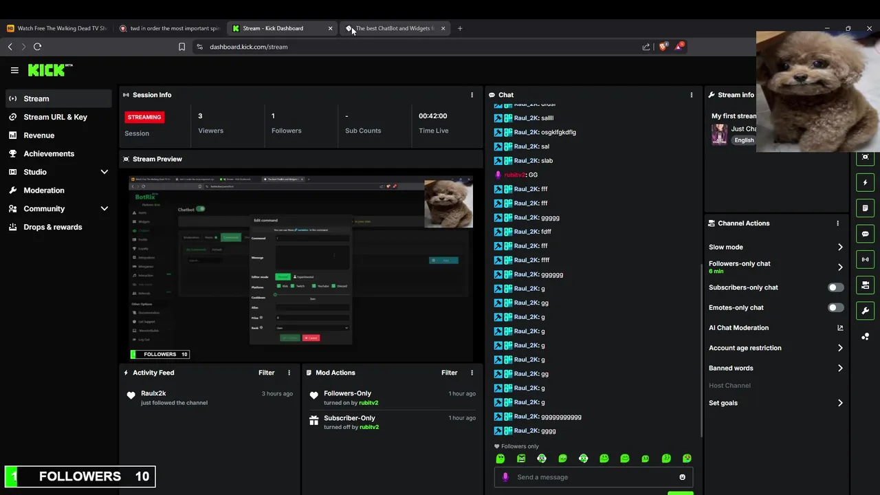The width and height of the screenshot is (880, 495).
Task: Open the hamburger menu beside Kick logo
Action: pyautogui.click(x=14, y=70)
